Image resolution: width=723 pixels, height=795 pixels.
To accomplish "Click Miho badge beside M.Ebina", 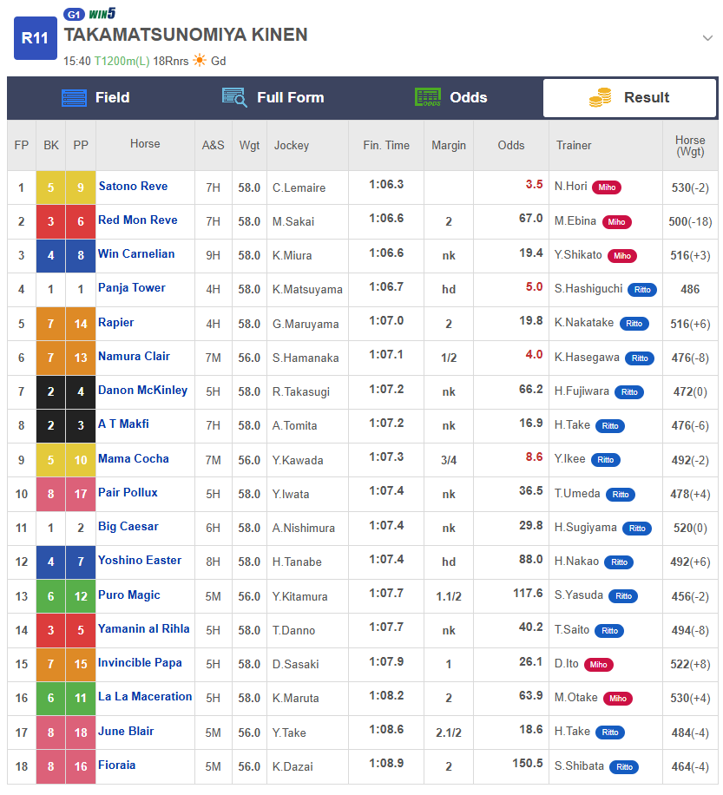I will [616, 222].
